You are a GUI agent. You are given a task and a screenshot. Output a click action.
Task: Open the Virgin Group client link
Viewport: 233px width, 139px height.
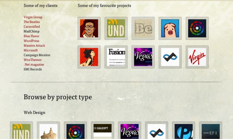pos(33,17)
